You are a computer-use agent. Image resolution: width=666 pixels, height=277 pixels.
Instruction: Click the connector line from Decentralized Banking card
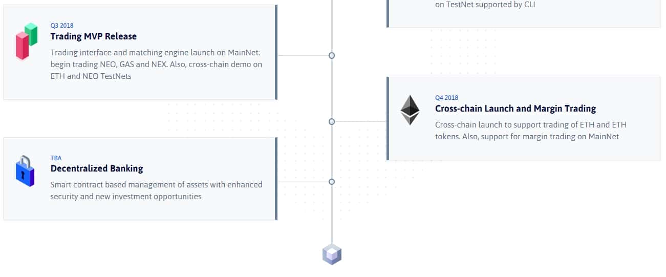coord(303,182)
